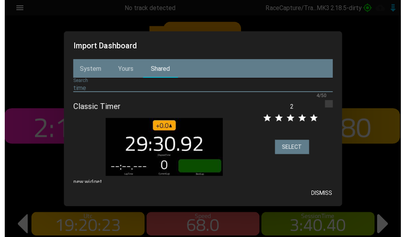
Task: Click the RaceCapture device version text
Action: tap(313, 8)
